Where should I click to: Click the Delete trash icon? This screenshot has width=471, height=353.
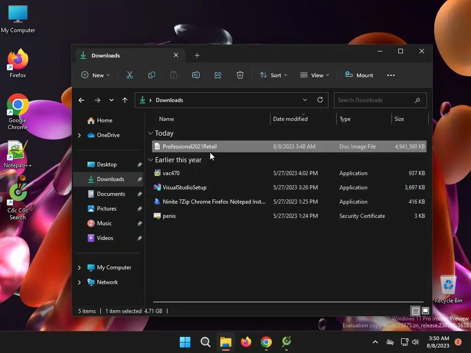240,75
